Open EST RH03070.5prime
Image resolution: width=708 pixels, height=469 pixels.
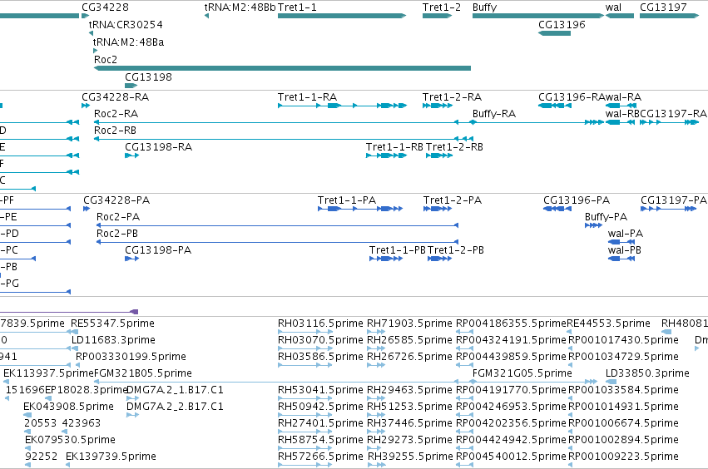click(x=320, y=340)
